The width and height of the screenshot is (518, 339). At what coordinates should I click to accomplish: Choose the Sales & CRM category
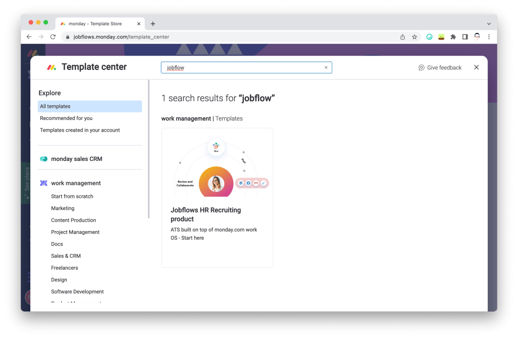(66, 256)
